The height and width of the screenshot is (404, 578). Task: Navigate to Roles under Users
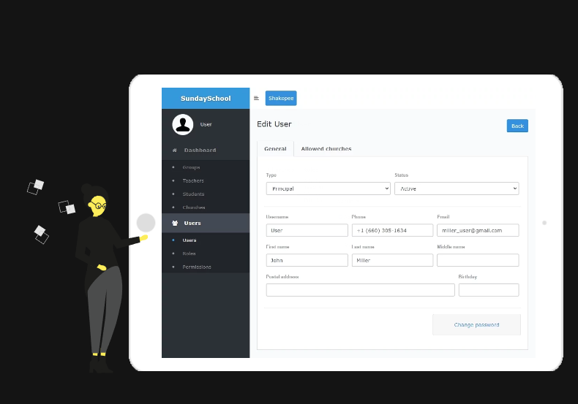click(189, 254)
